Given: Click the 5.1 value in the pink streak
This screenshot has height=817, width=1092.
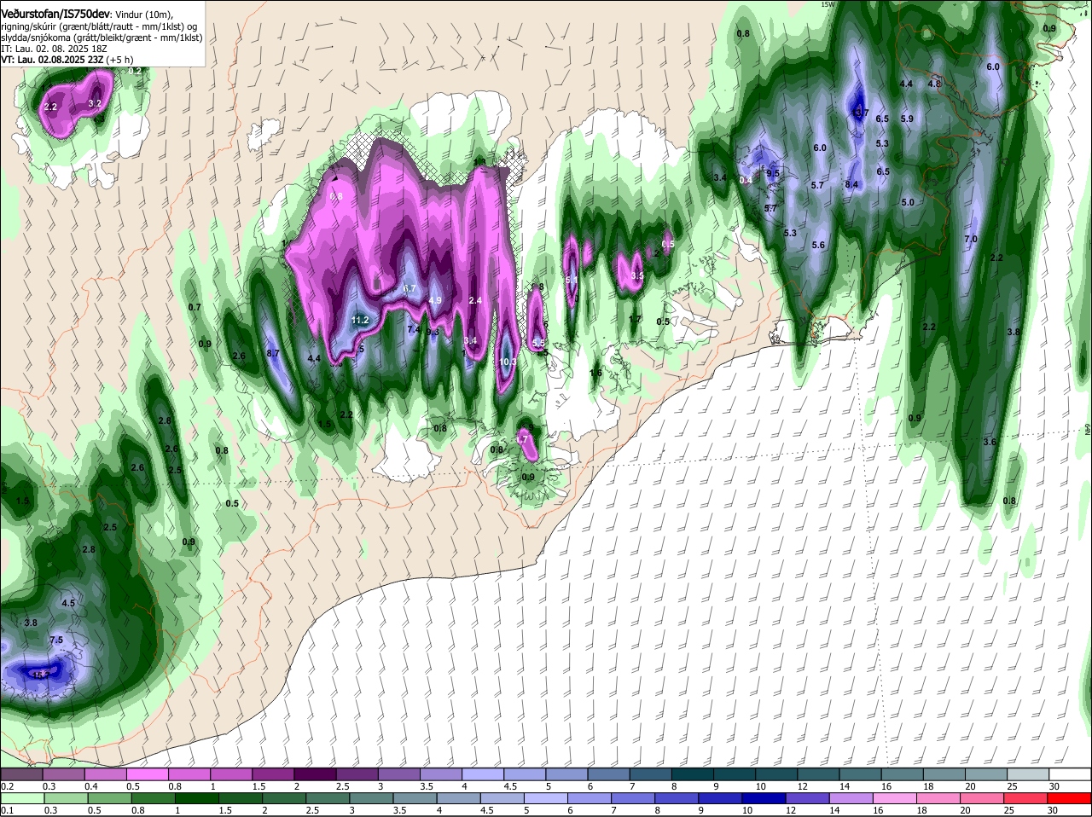Looking at the screenshot, I should pos(572,279).
